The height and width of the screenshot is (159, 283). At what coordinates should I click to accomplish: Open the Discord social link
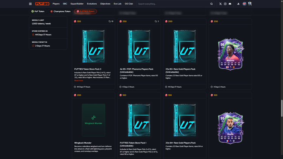coord(230,4)
